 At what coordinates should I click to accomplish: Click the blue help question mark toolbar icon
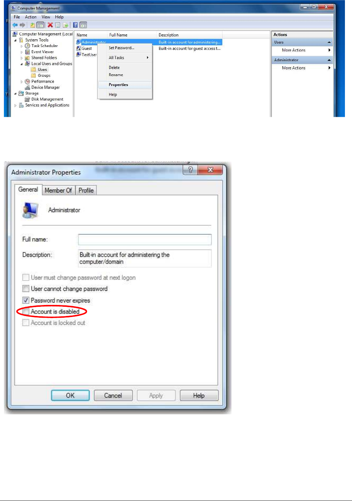coord(75,25)
